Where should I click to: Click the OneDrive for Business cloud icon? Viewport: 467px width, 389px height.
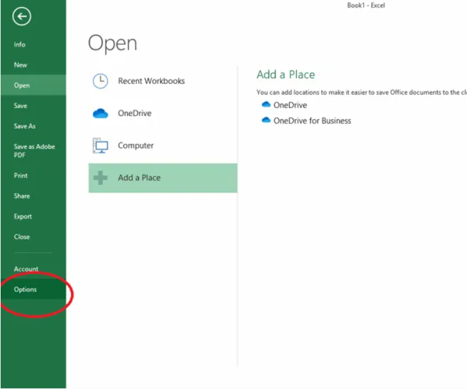pos(266,120)
